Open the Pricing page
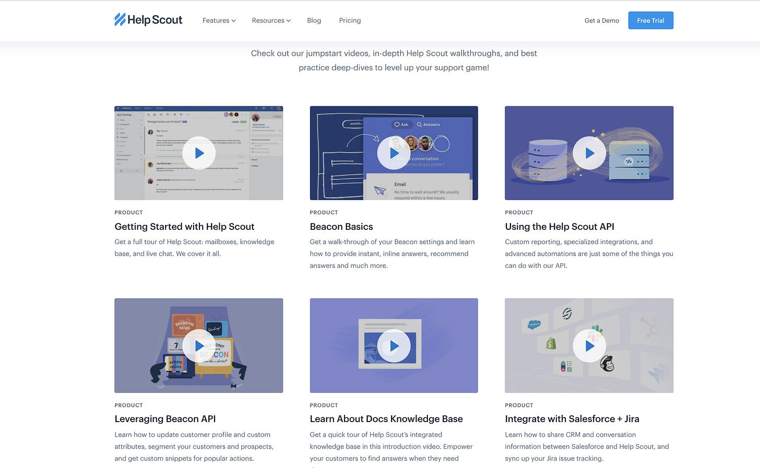 point(350,20)
